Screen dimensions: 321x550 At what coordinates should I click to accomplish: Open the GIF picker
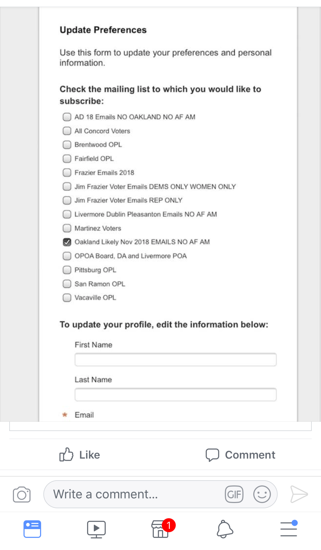point(234,494)
